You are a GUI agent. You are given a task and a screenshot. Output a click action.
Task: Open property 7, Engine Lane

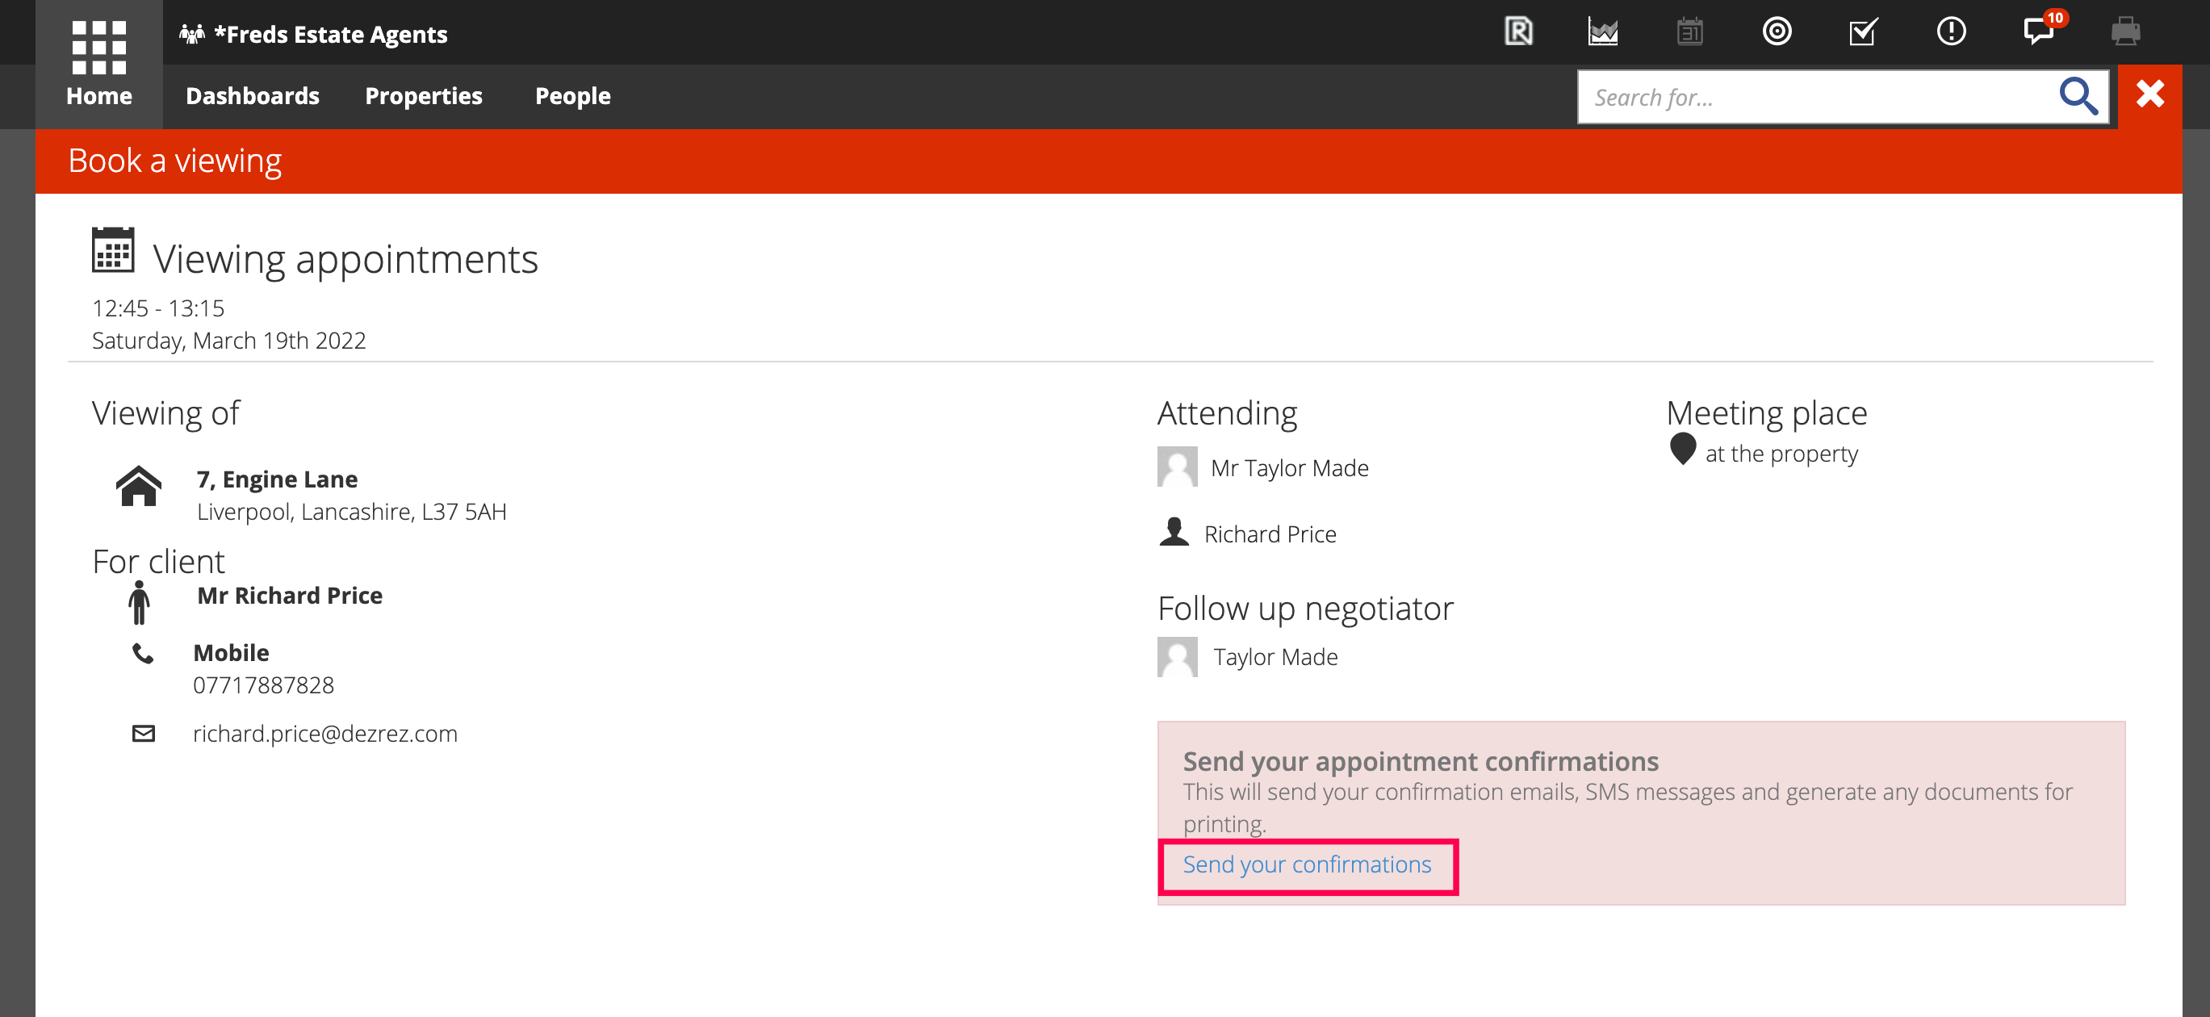click(277, 479)
